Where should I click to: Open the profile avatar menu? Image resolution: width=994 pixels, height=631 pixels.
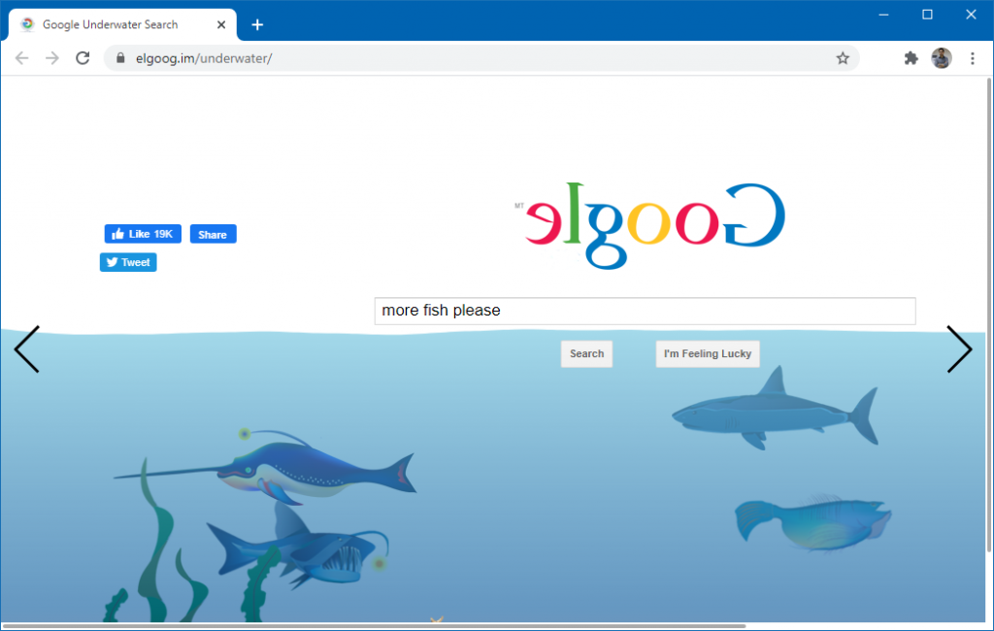941,57
